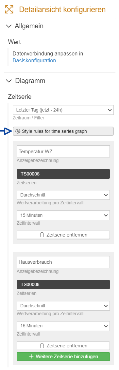The height and width of the screenshot is (370, 119).
Task: Collapse the Allgemein section chevron
Action: coord(9,26)
